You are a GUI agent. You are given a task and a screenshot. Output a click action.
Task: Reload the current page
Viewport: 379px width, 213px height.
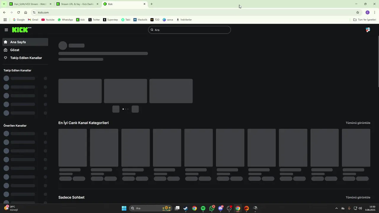click(x=18, y=12)
